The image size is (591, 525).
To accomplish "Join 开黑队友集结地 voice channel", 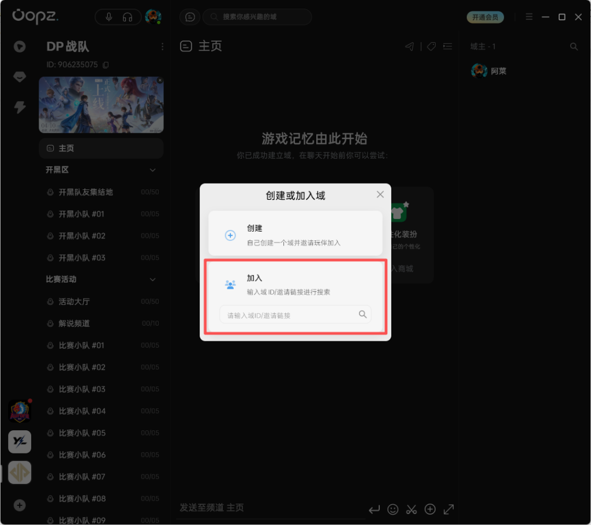I will [86, 192].
